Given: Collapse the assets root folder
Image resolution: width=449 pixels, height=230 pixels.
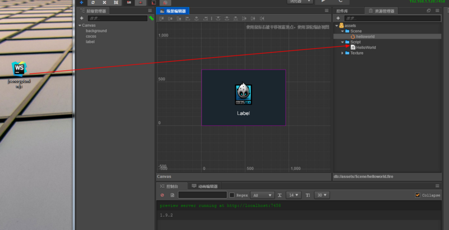Looking at the screenshot, I should click(337, 26).
